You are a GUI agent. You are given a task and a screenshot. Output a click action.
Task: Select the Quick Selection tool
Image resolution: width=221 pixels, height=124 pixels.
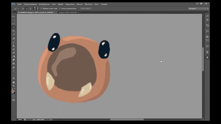pos(14,28)
